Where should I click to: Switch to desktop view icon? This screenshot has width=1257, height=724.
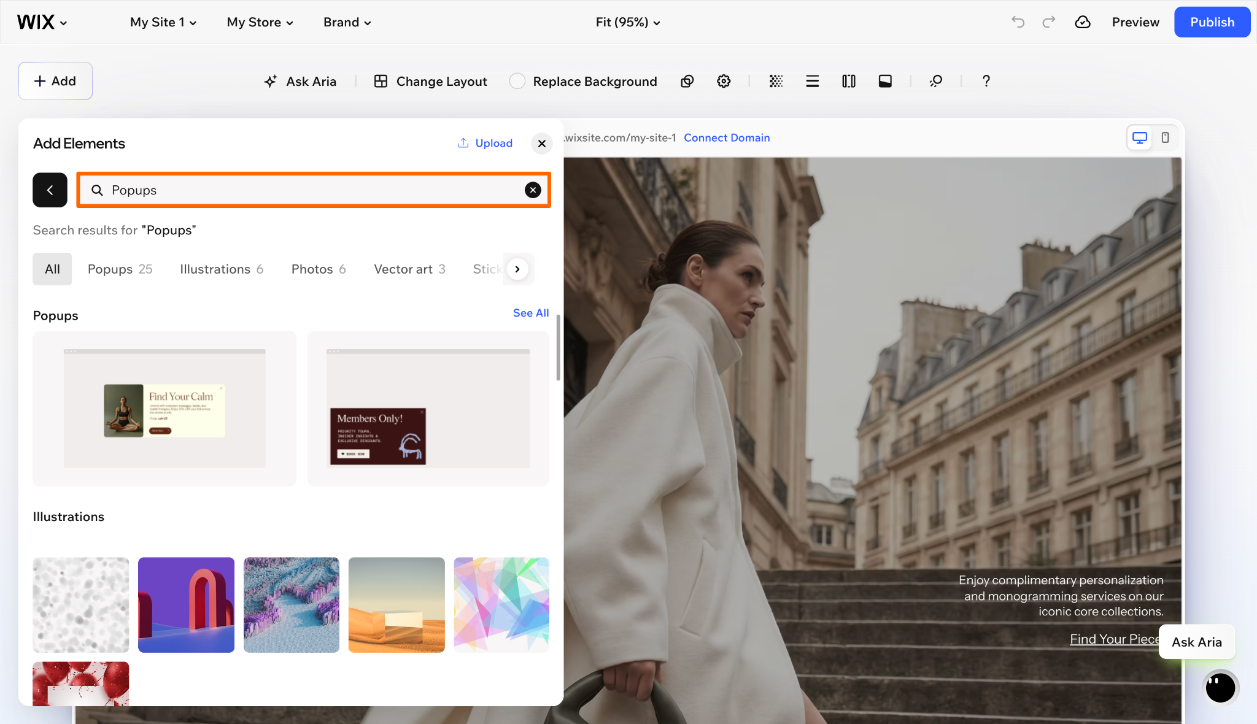pos(1140,137)
